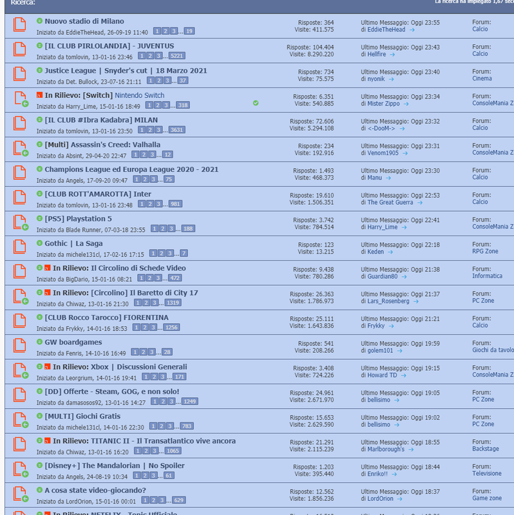Open thread [DD] Offerte - Steam, GOG, e non solo!
The image size is (514, 515).
tap(111, 391)
